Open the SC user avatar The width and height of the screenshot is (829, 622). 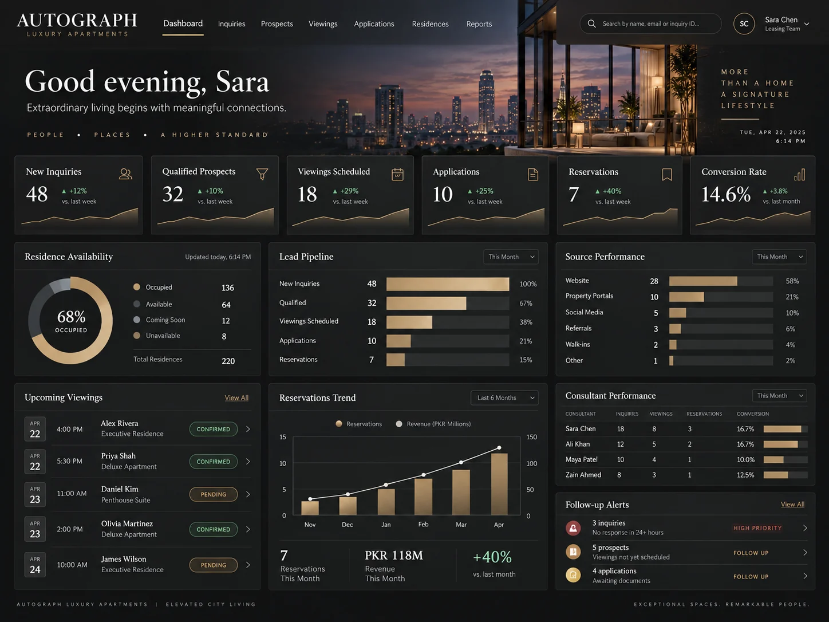click(744, 24)
